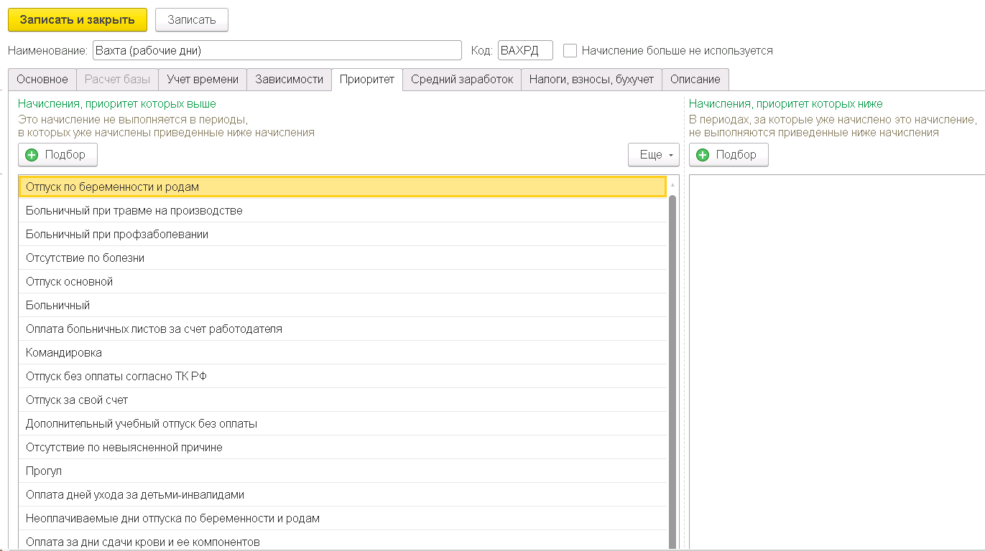Screen dimensions: 985x551
Task: Select the row labeled only 'Больничный'
Action: point(343,305)
